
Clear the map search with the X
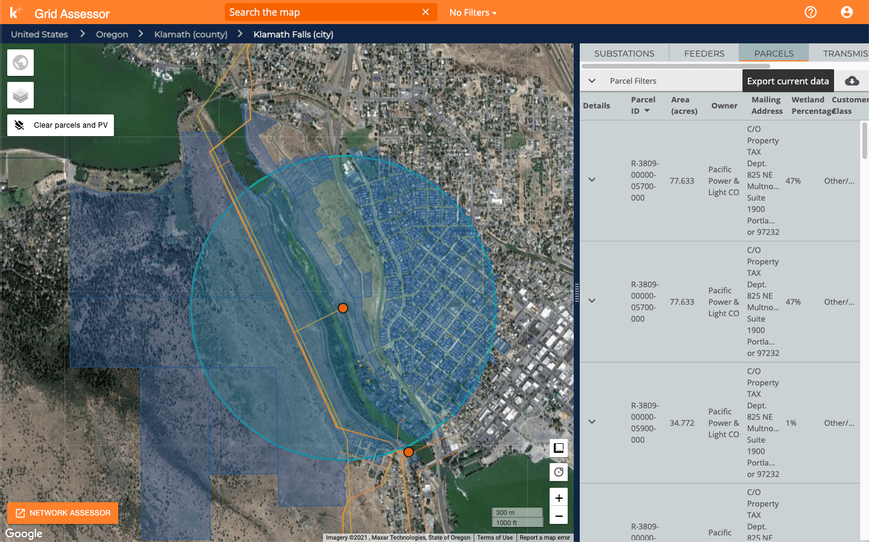425,12
